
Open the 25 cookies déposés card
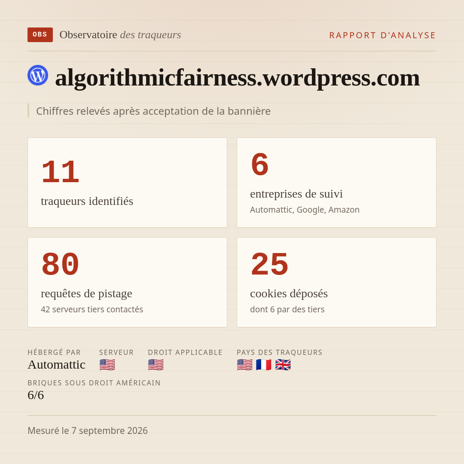pos(336,282)
